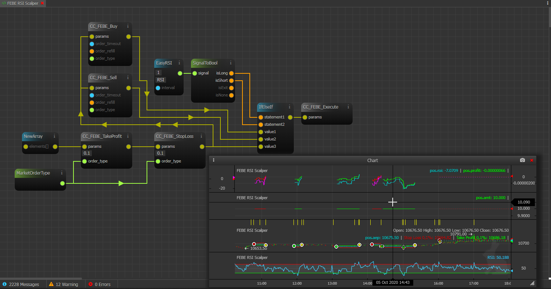Click the isShort output port

point(231,80)
